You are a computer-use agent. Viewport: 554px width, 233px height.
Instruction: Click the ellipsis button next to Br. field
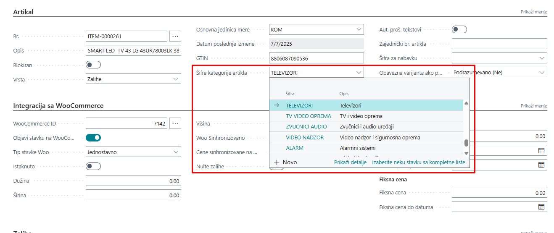(175, 37)
